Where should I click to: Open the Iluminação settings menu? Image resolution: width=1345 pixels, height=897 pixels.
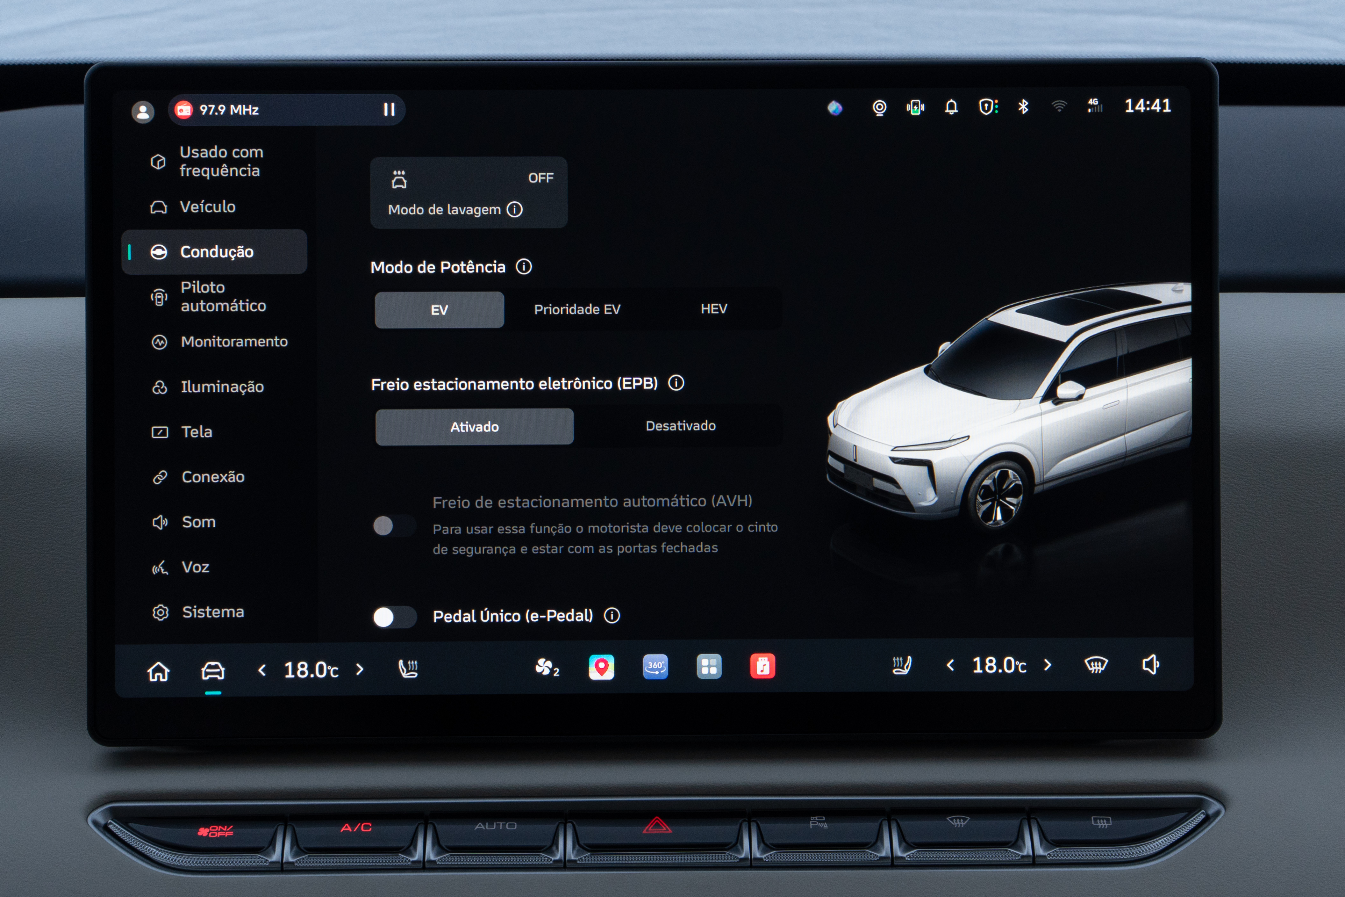[222, 387]
